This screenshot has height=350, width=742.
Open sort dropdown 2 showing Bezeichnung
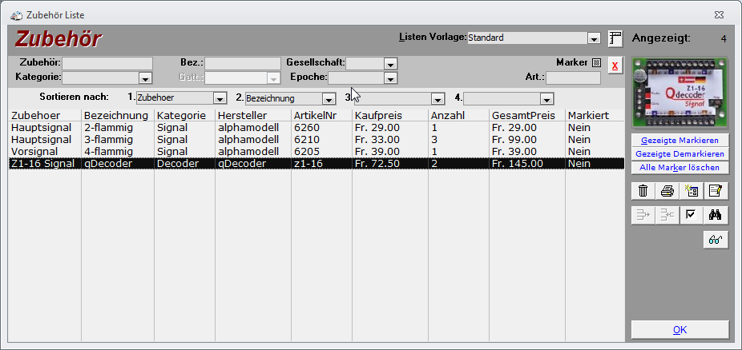coord(329,98)
